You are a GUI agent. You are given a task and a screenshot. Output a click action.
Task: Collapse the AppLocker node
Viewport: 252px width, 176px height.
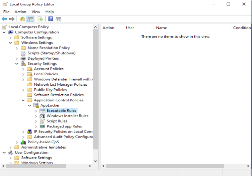[29, 106]
